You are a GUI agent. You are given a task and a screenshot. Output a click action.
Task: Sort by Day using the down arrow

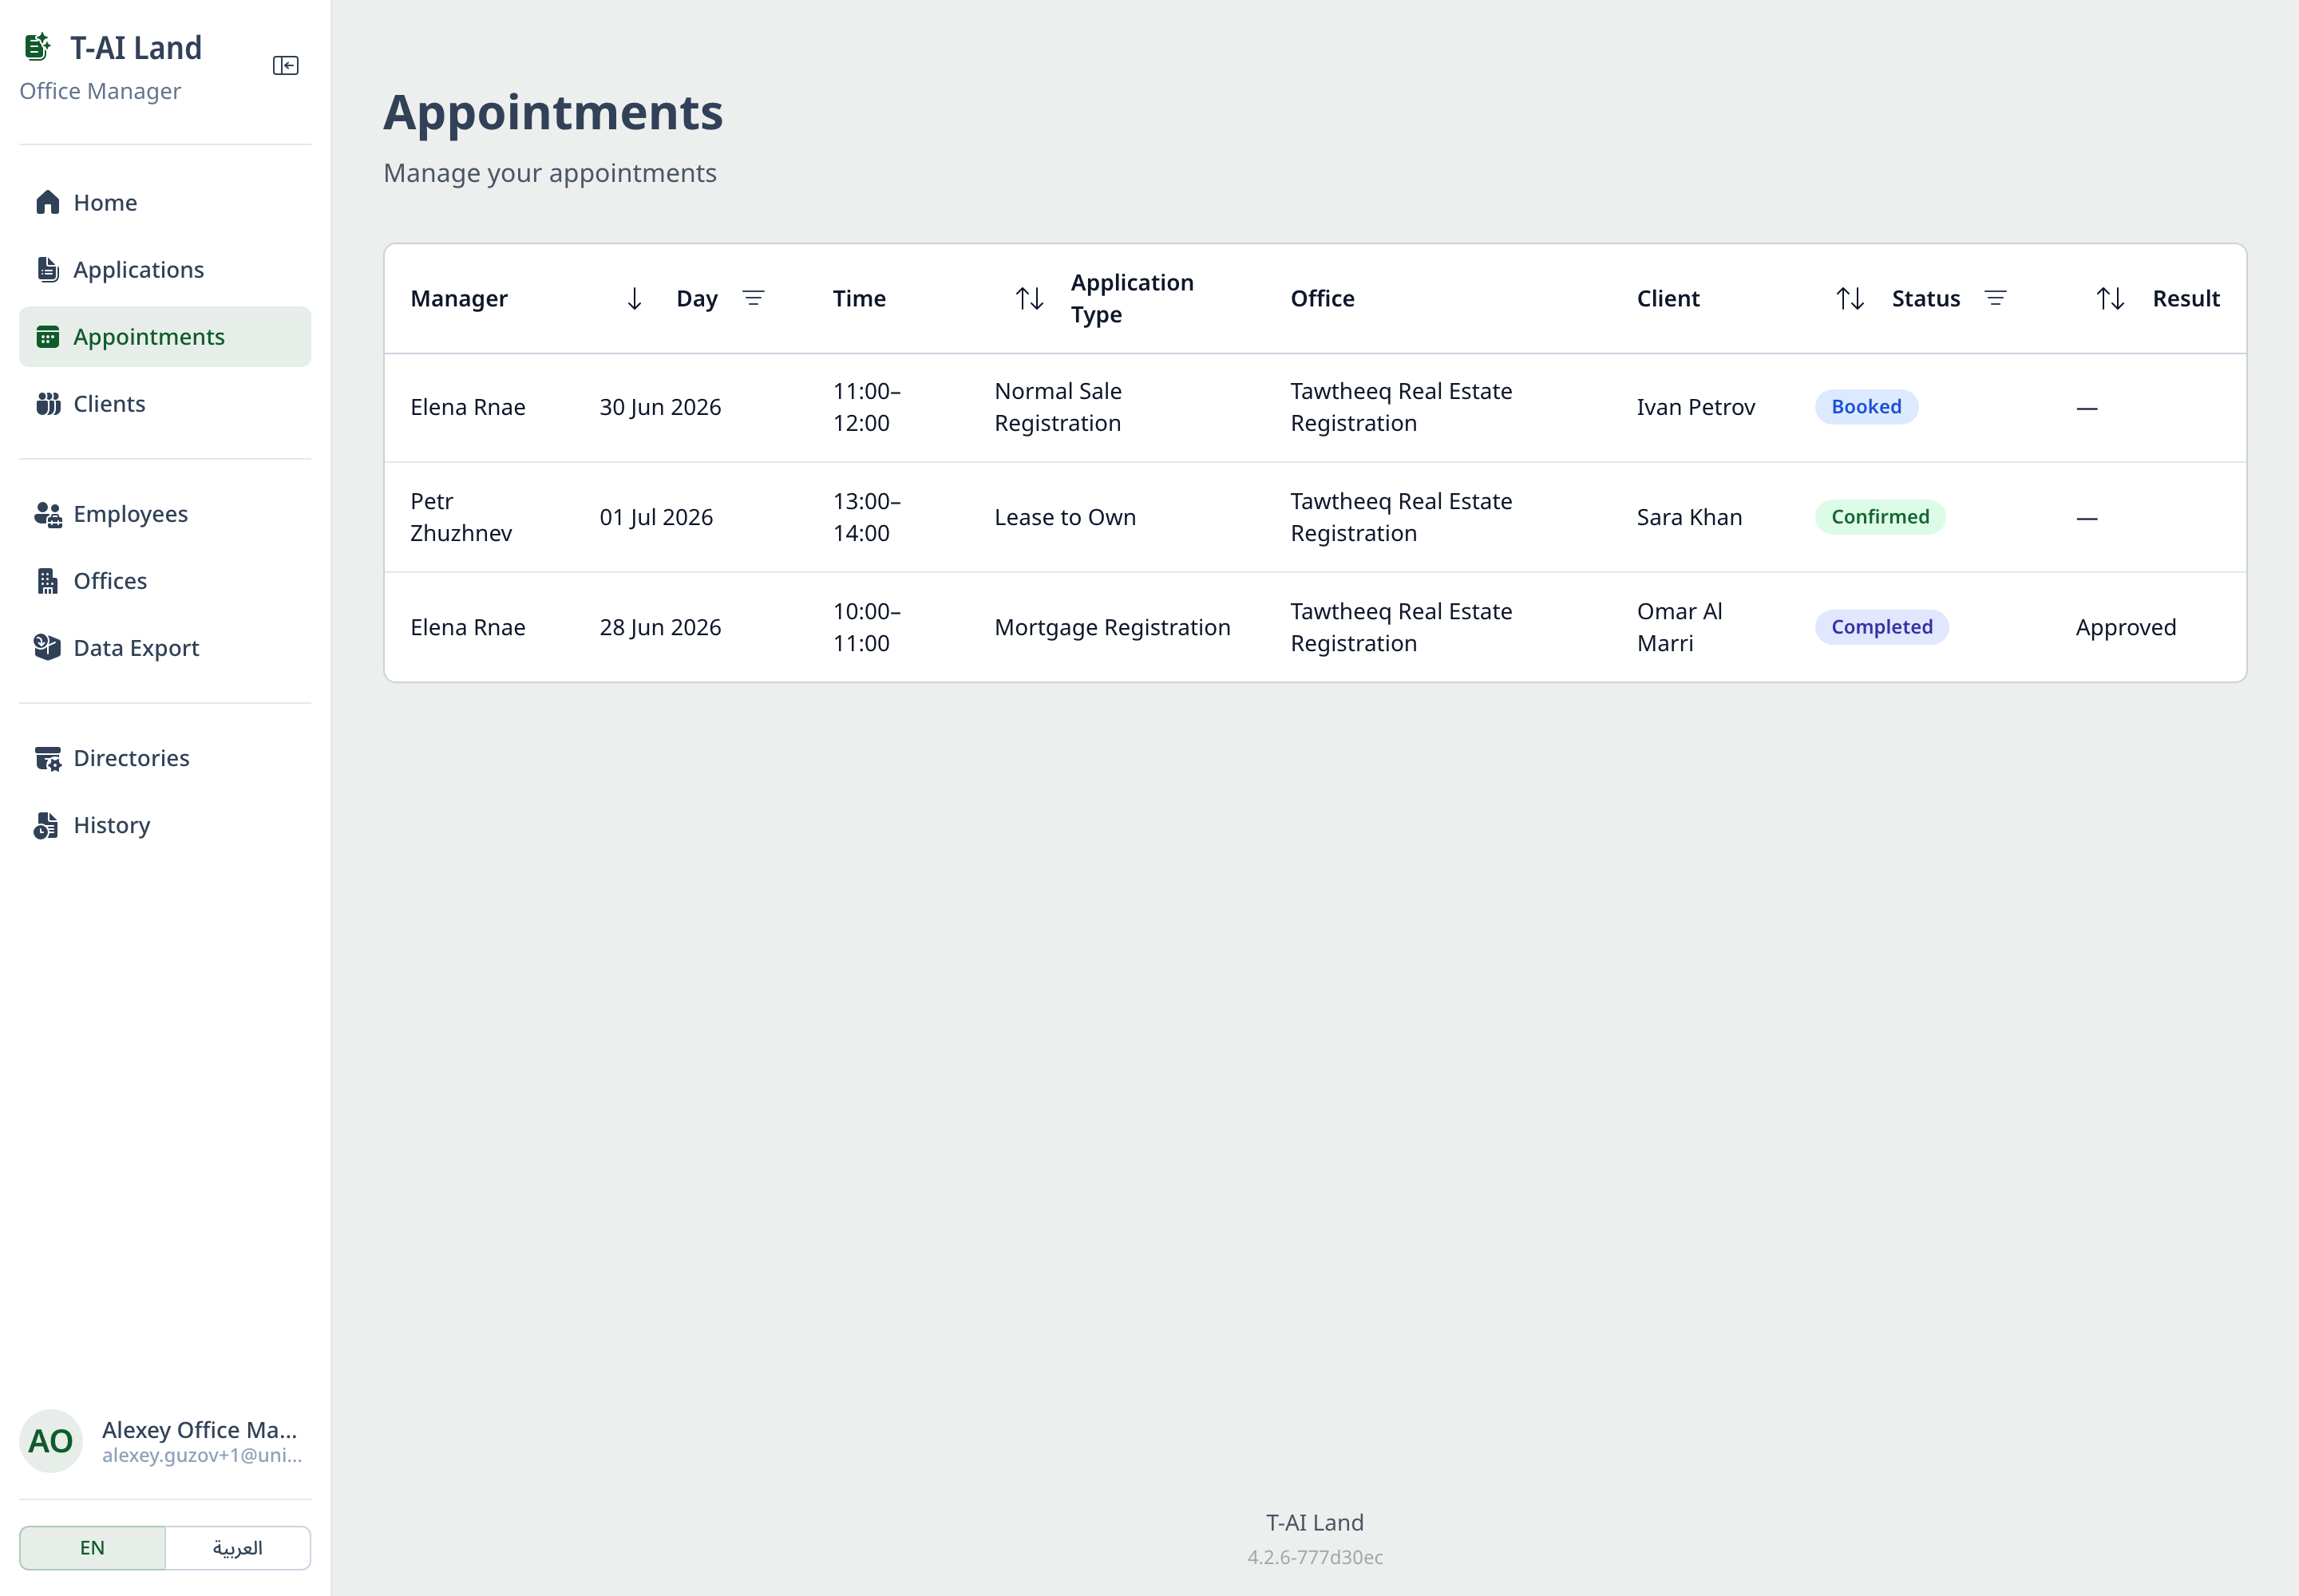click(635, 299)
